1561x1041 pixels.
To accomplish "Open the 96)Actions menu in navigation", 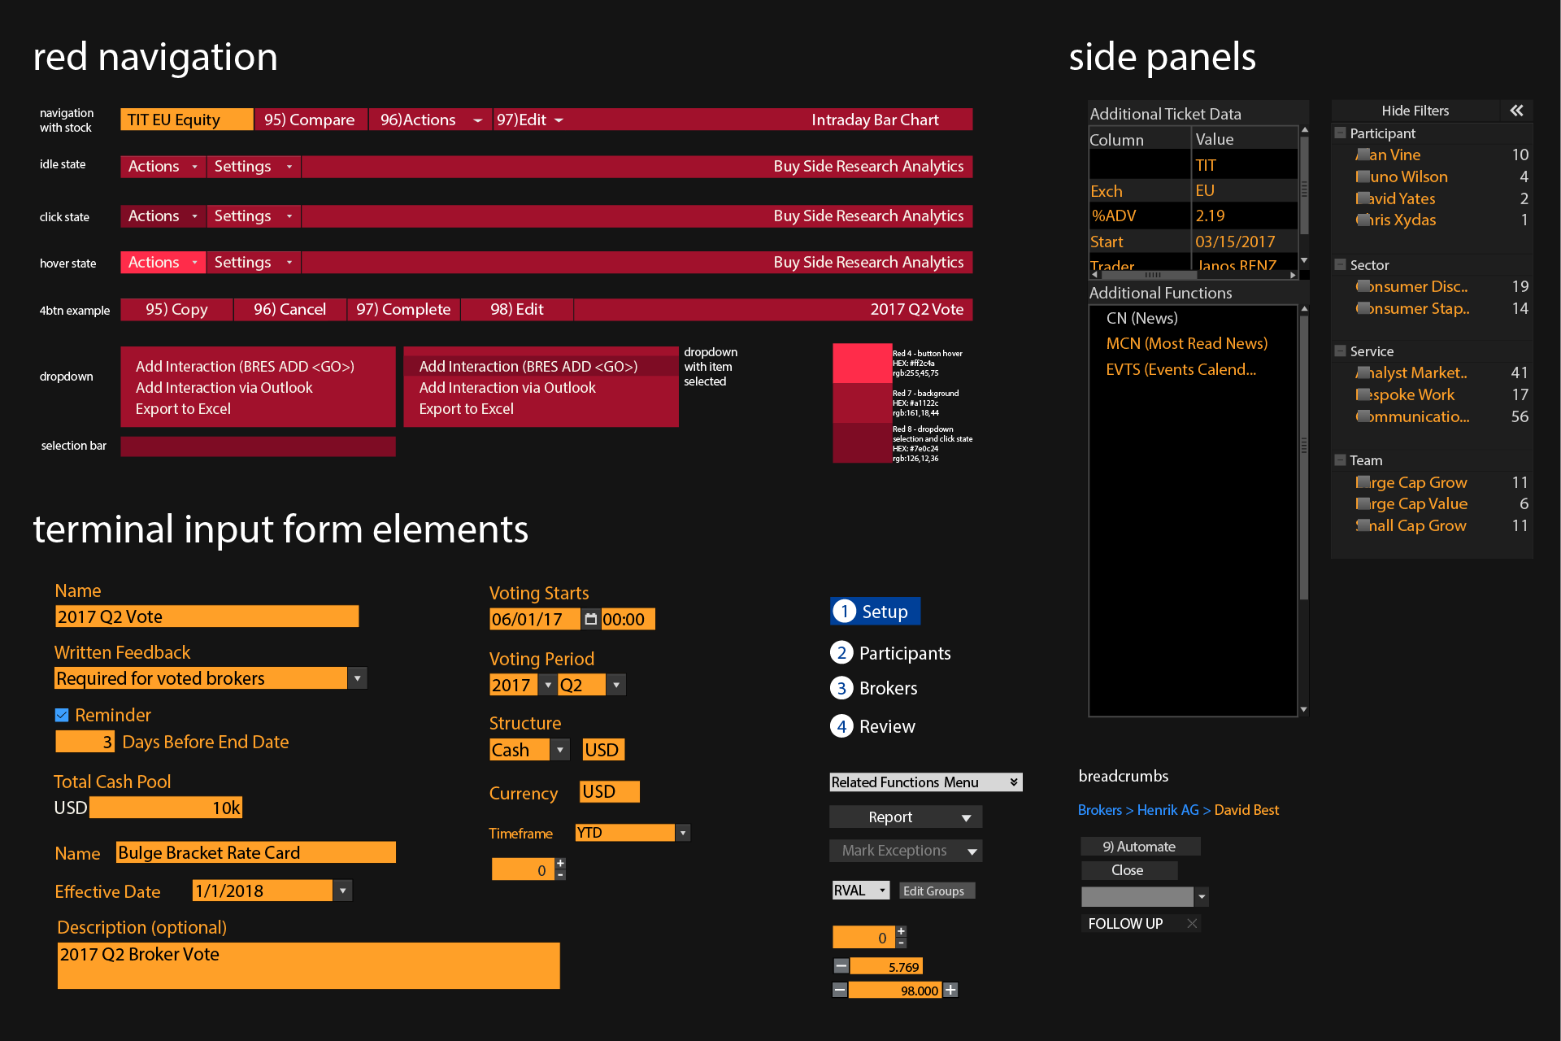I will tap(477, 120).
